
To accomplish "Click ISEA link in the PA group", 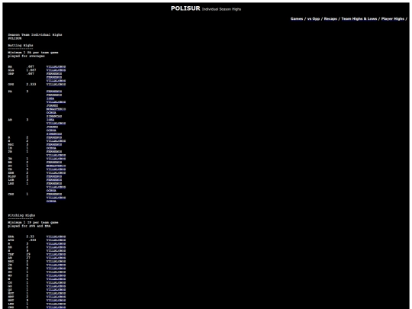I will [50, 98].
